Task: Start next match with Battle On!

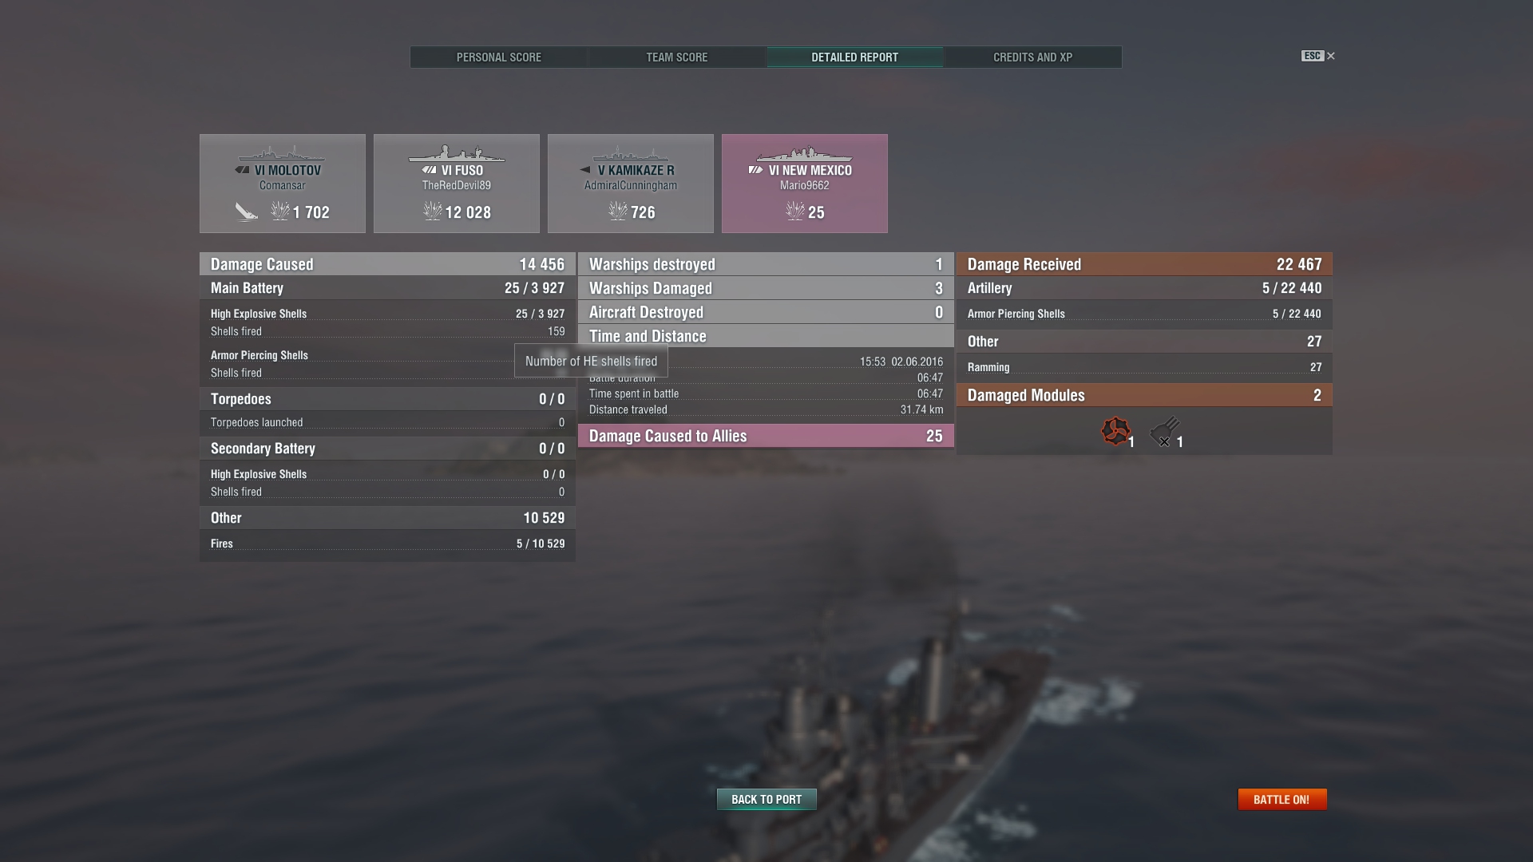Action: tap(1281, 799)
